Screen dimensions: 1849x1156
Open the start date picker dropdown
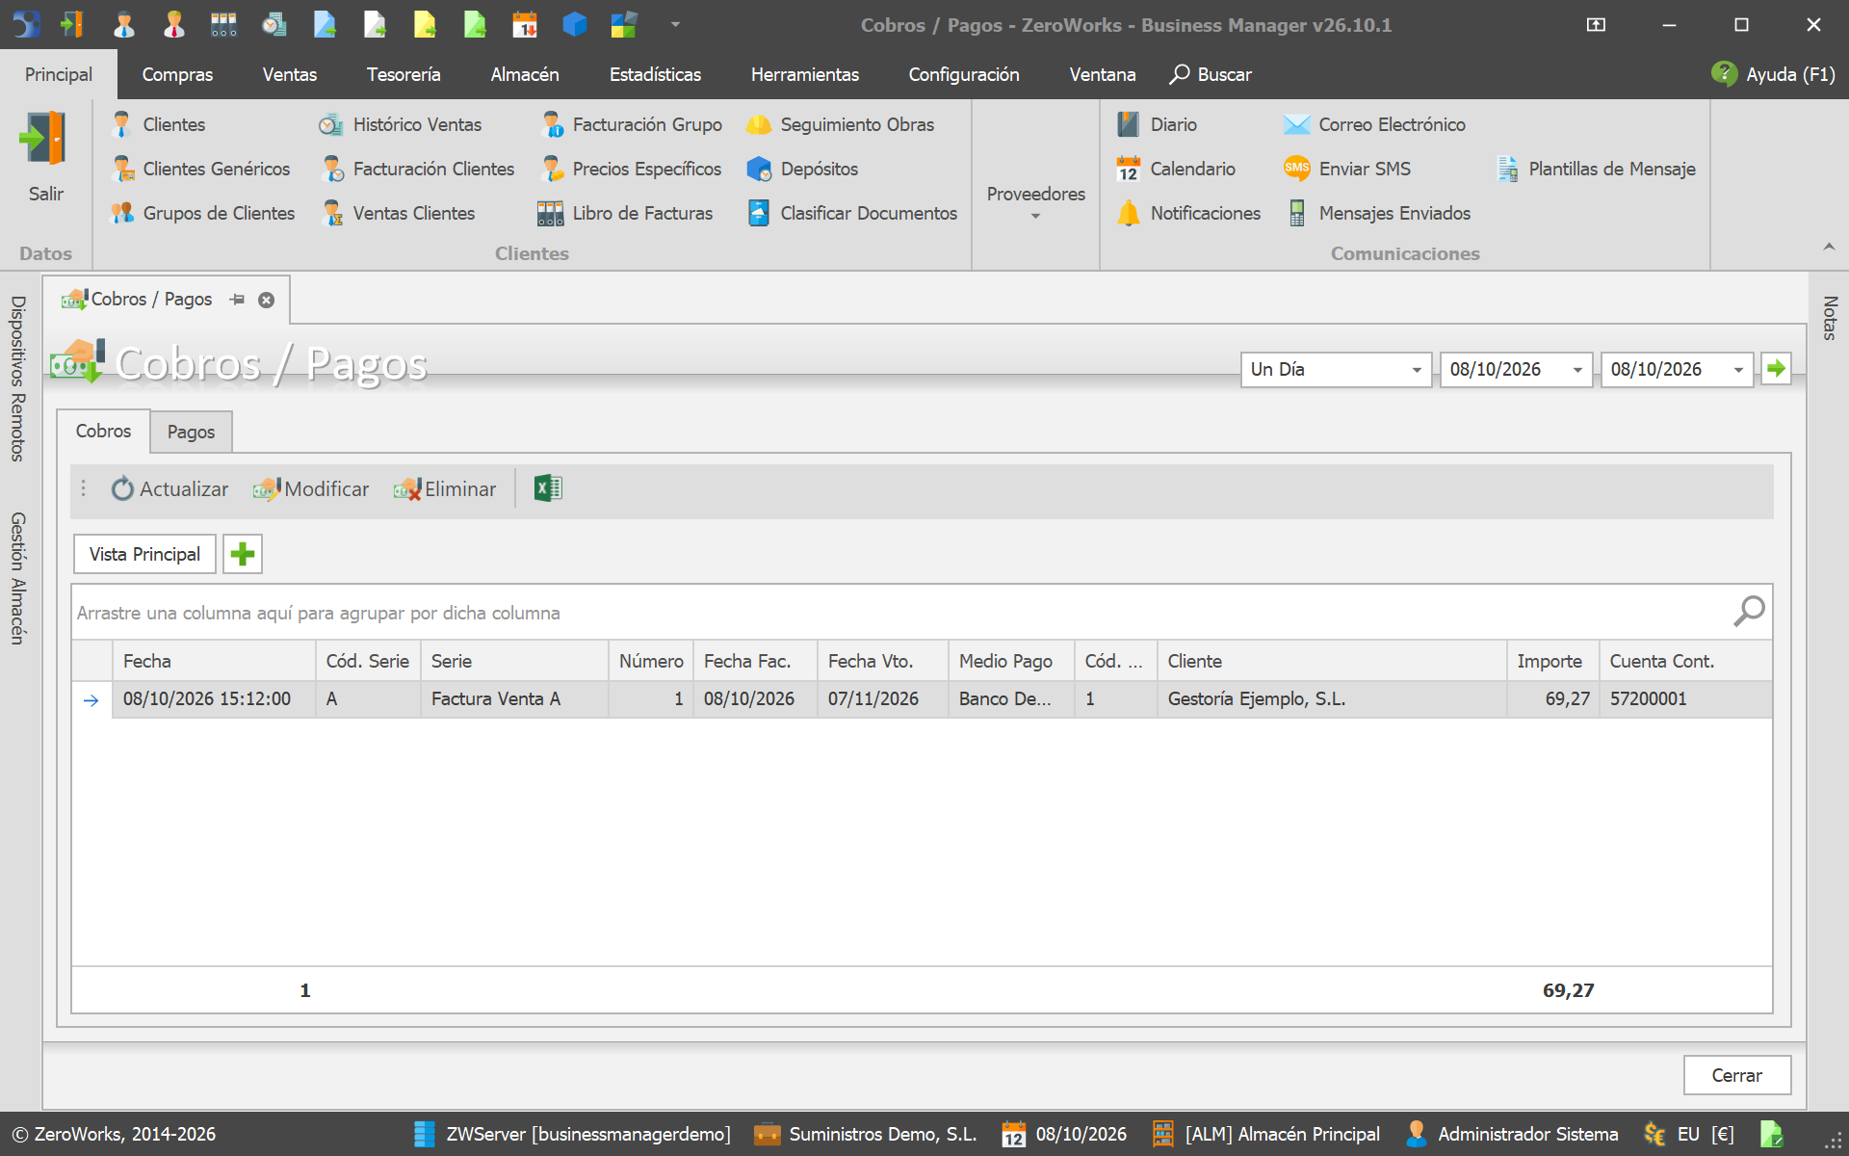(x=1577, y=370)
